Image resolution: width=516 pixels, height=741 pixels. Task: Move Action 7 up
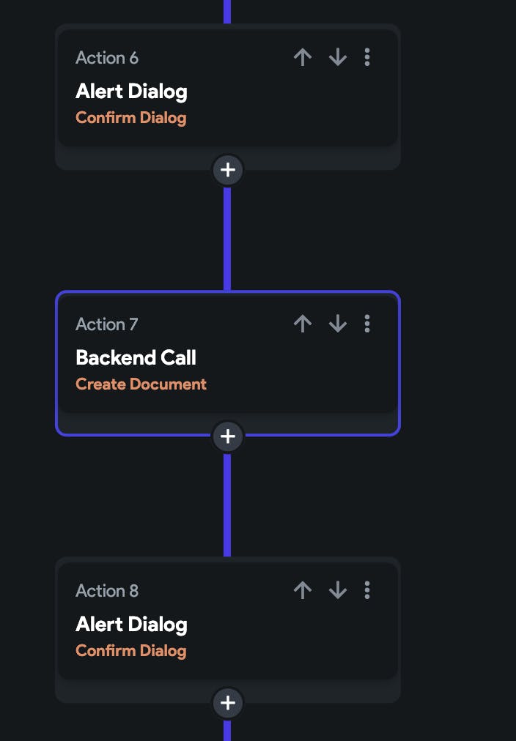pyautogui.click(x=303, y=324)
